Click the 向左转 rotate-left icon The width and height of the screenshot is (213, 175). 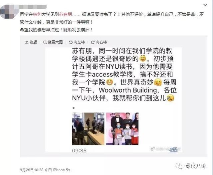tap(71, 42)
